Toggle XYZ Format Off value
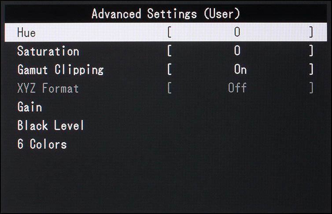The height and width of the screenshot is (214, 332). point(237,88)
